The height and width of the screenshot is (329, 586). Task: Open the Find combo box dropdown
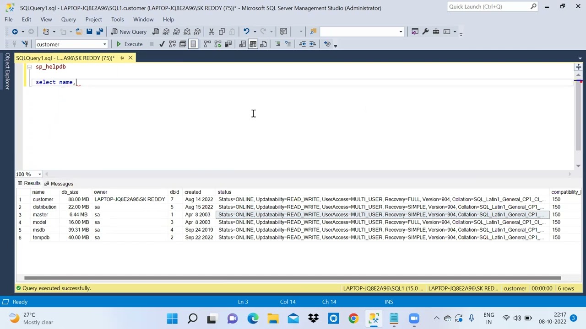tap(401, 32)
